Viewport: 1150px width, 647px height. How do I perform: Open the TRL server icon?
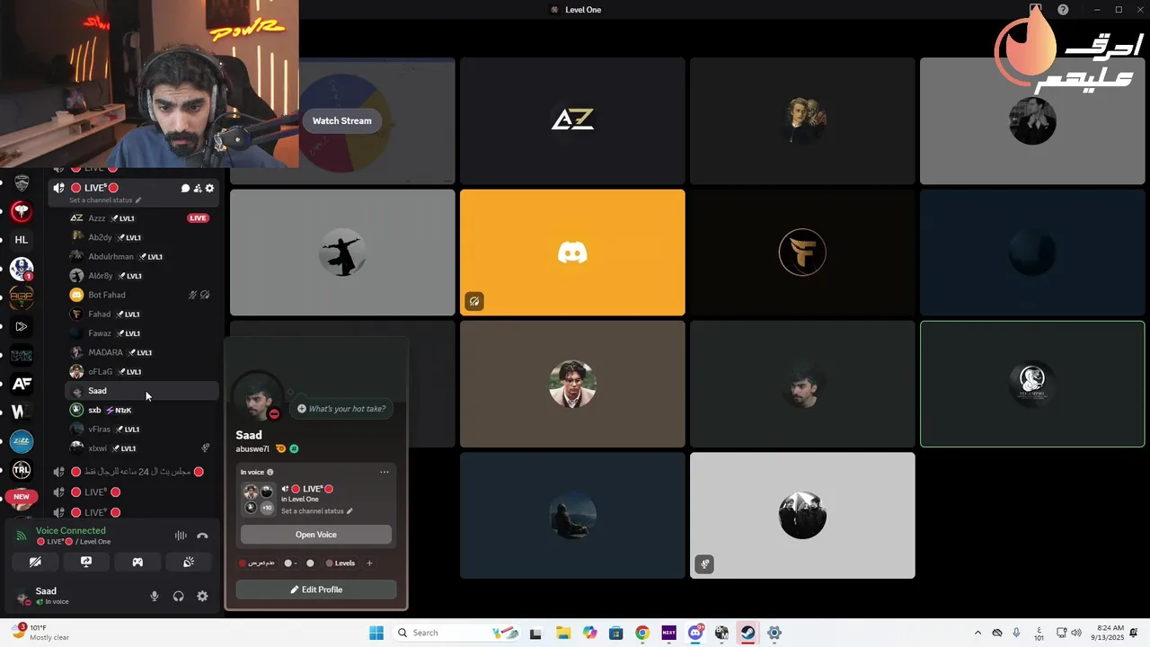click(22, 470)
